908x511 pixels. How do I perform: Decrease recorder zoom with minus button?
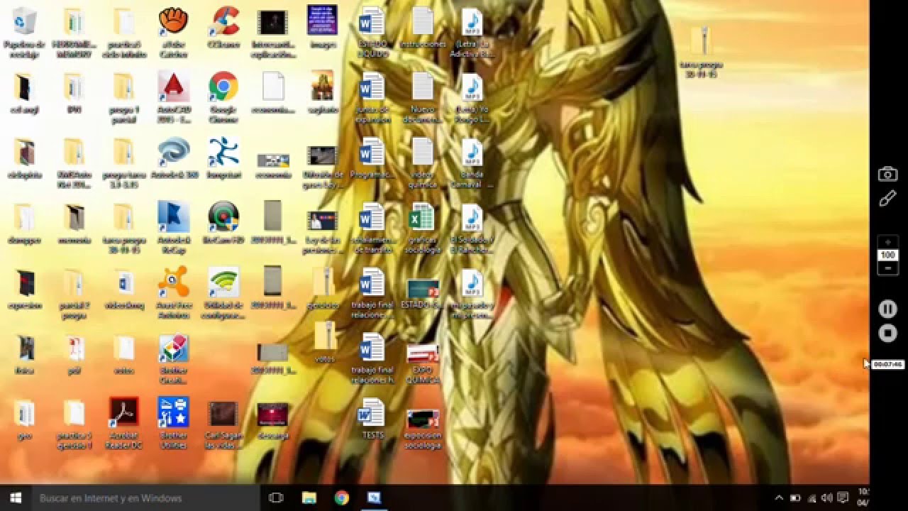(887, 268)
